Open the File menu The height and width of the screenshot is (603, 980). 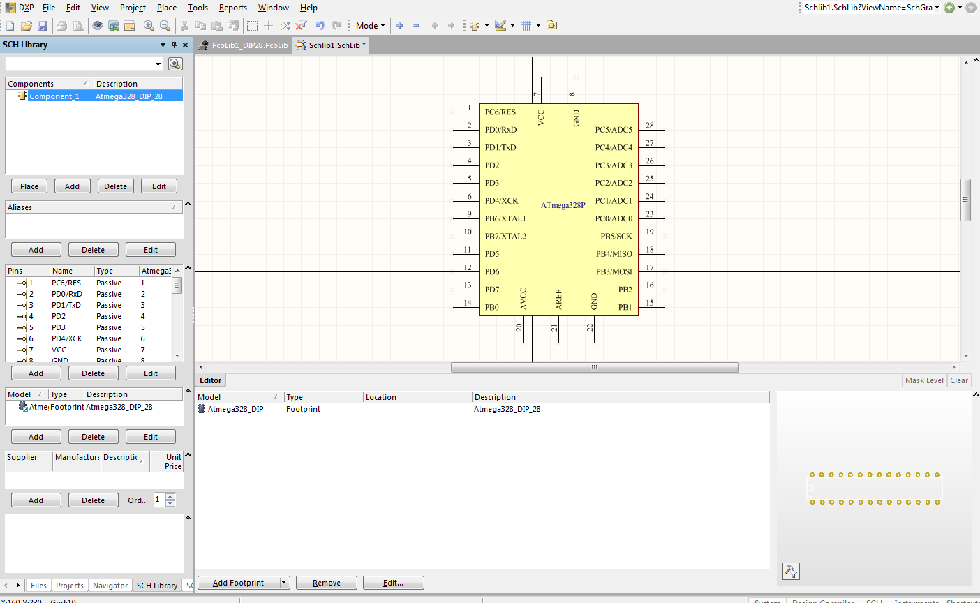49,8
